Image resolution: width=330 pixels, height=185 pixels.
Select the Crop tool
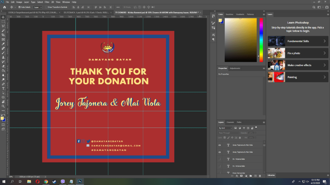click(3, 35)
